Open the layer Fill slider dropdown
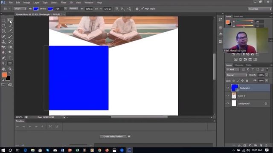This screenshot has width=273, height=153. pyautogui.click(x=267, y=81)
